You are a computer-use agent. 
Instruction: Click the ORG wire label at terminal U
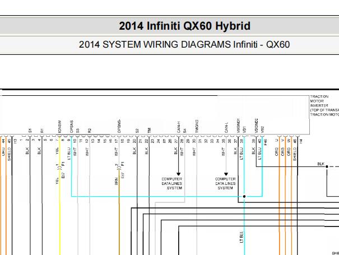(276, 152)
